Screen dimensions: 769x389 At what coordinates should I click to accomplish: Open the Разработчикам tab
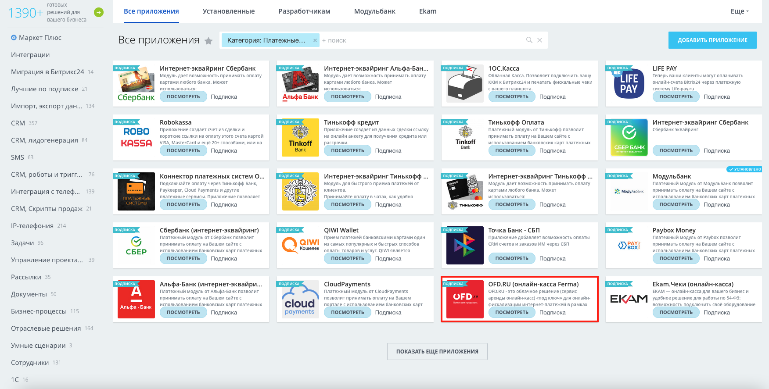(x=305, y=11)
